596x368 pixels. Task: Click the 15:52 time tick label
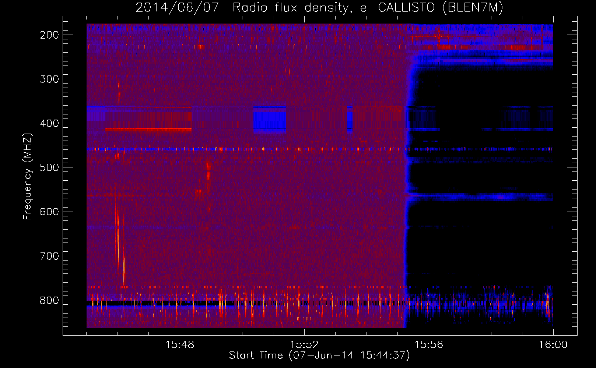click(304, 345)
